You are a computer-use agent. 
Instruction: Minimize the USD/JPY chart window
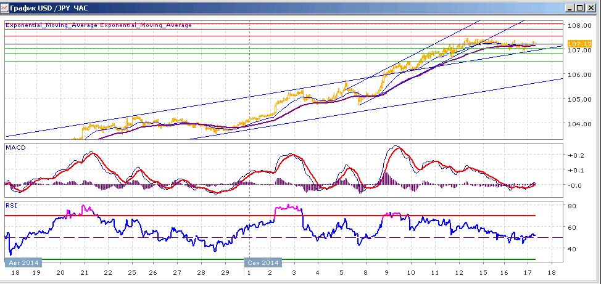click(x=570, y=7)
